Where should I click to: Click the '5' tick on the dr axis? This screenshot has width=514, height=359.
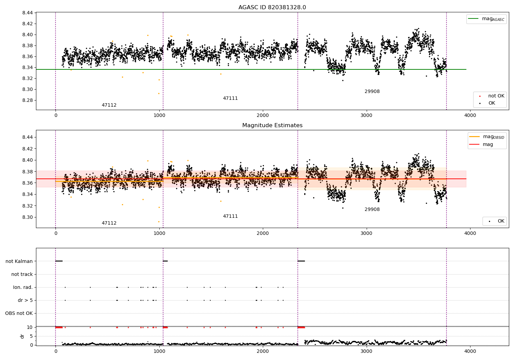32,336
